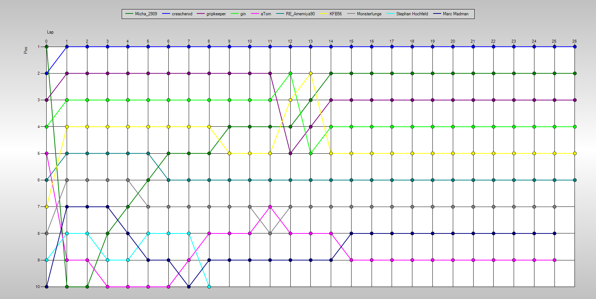
Task: Click position 1 label on Pos axis
Action: pyautogui.click(x=39, y=47)
